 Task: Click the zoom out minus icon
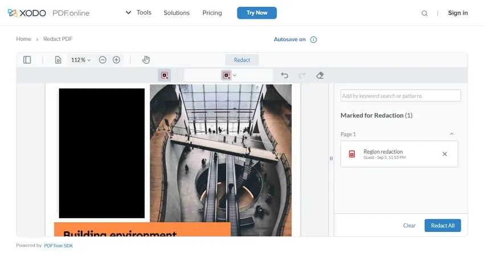tap(102, 60)
